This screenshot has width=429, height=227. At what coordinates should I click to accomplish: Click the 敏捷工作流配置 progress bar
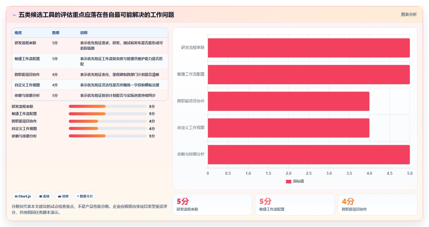108,114
